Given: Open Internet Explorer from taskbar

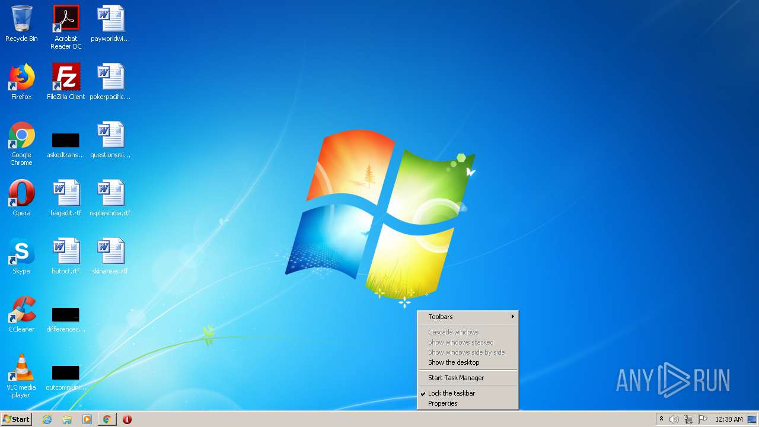Looking at the screenshot, I should tap(47, 419).
